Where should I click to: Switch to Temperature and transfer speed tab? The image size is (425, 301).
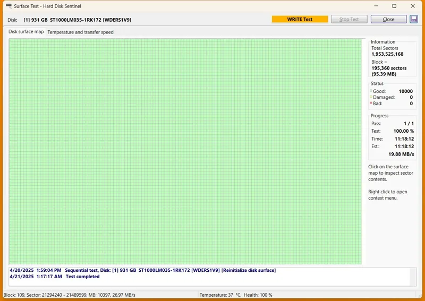pos(80,32)
